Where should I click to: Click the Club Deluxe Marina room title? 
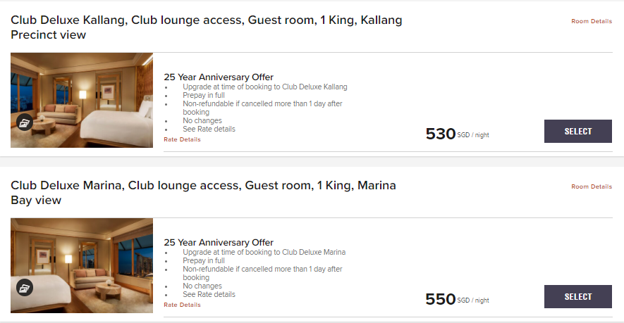pos(203,193)
